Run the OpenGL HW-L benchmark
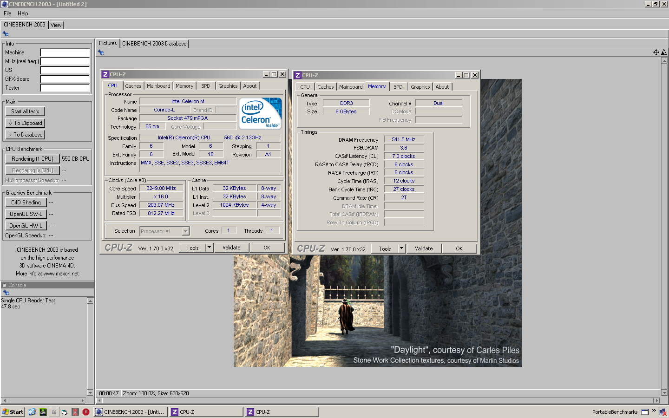Viewport: 669px width, 418px height. [26, 226]
